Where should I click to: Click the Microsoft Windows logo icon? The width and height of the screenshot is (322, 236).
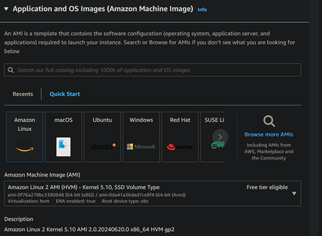(x=141, y=146)
